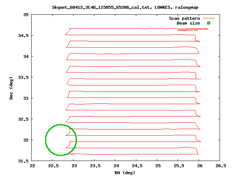235x176 pixels.
Task: Click the RA tick label 22
Action: click(x=32, y=166)
